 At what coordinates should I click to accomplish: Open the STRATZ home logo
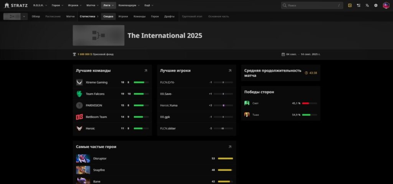pos(16,5)
